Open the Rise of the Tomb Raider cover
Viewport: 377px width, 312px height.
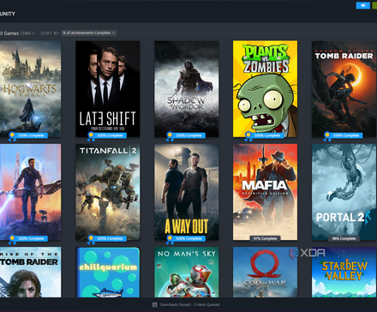pyautogui.click(x=30, y=273)
